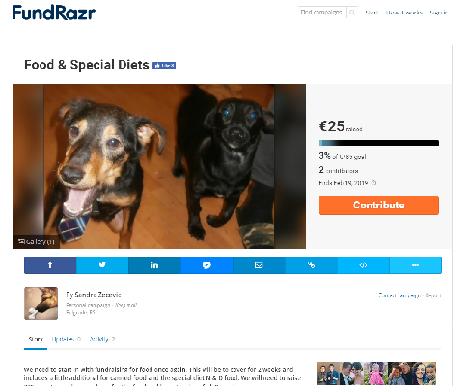
Task: Open the Sign in link
Action: [438, 13]
